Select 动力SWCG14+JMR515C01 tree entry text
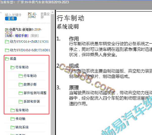152x135 pixels. point(29,42)
